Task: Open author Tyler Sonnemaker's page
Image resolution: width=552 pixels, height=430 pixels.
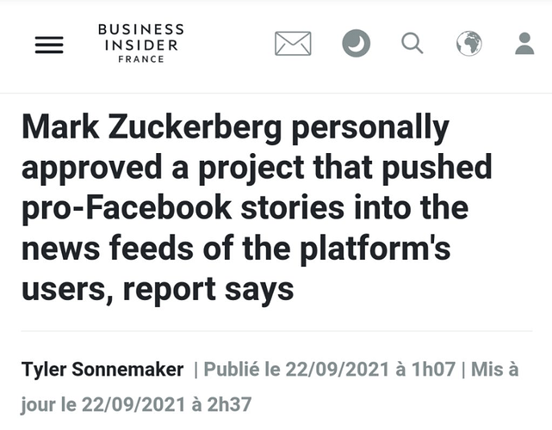Action: [102, 370]
